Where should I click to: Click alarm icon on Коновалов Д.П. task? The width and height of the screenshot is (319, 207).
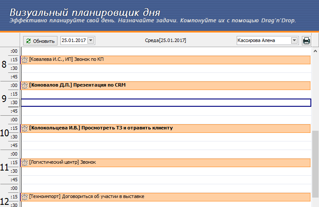coord(25,85)
